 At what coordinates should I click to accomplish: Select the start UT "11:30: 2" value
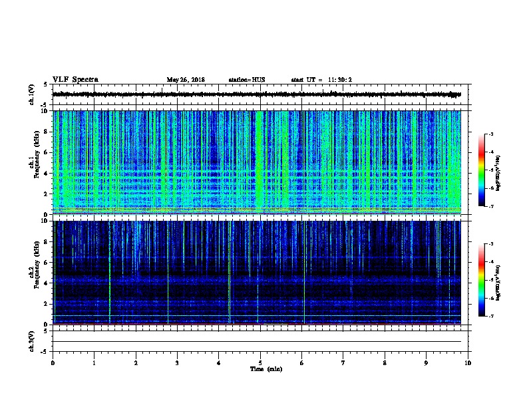[x=340, y=80]
